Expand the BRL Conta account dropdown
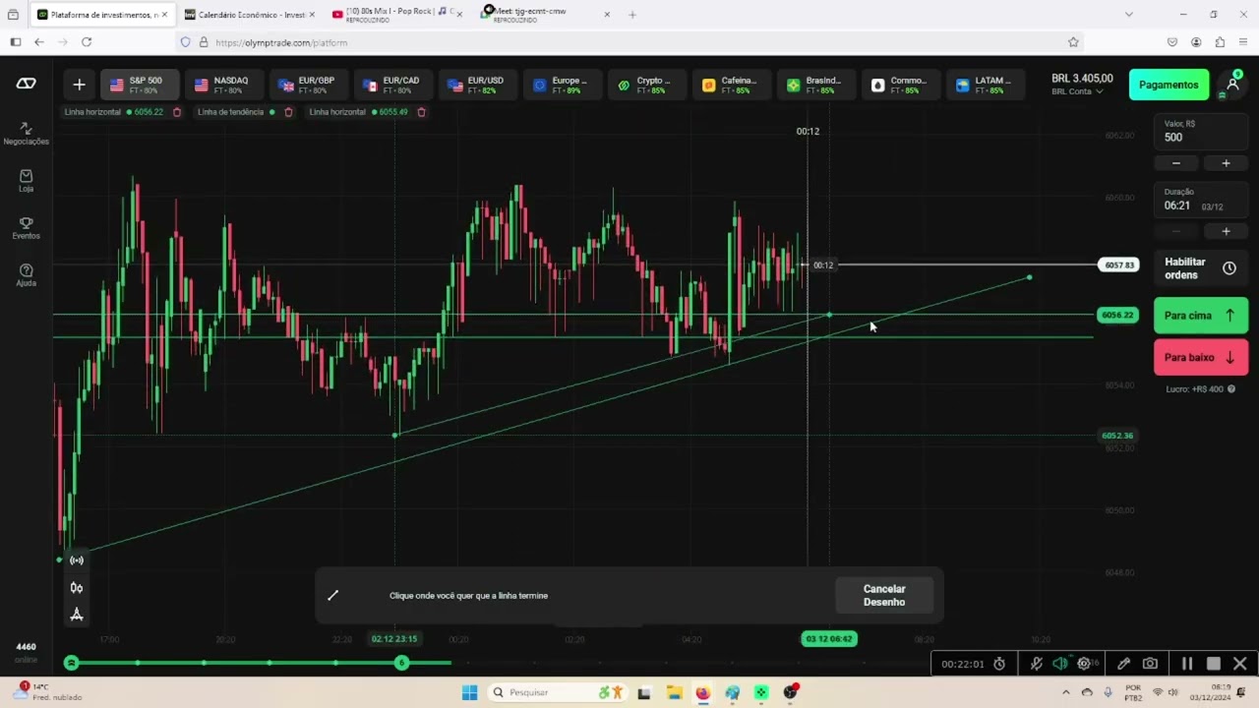 [1077, 91]
